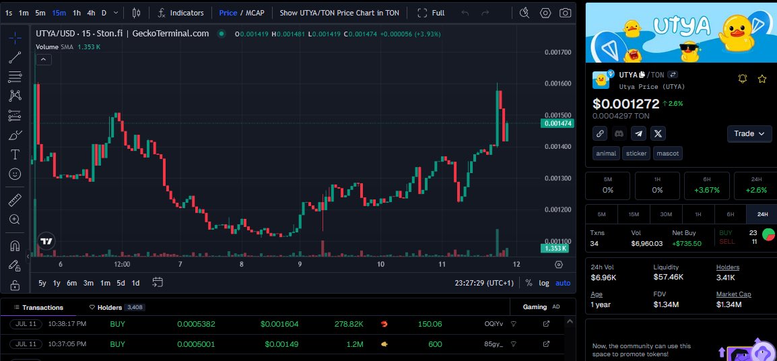777x361 pixels.
Task: Toggle auto scale on price axis
Action: click(x=562, y=283)
